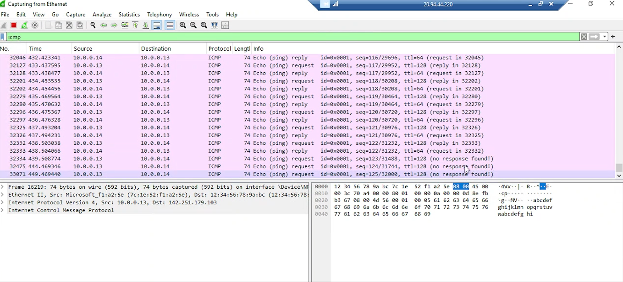Open Find a packet magnifier
The width and height of the screenshot is (623, 282).
click(x=93, y=26)
